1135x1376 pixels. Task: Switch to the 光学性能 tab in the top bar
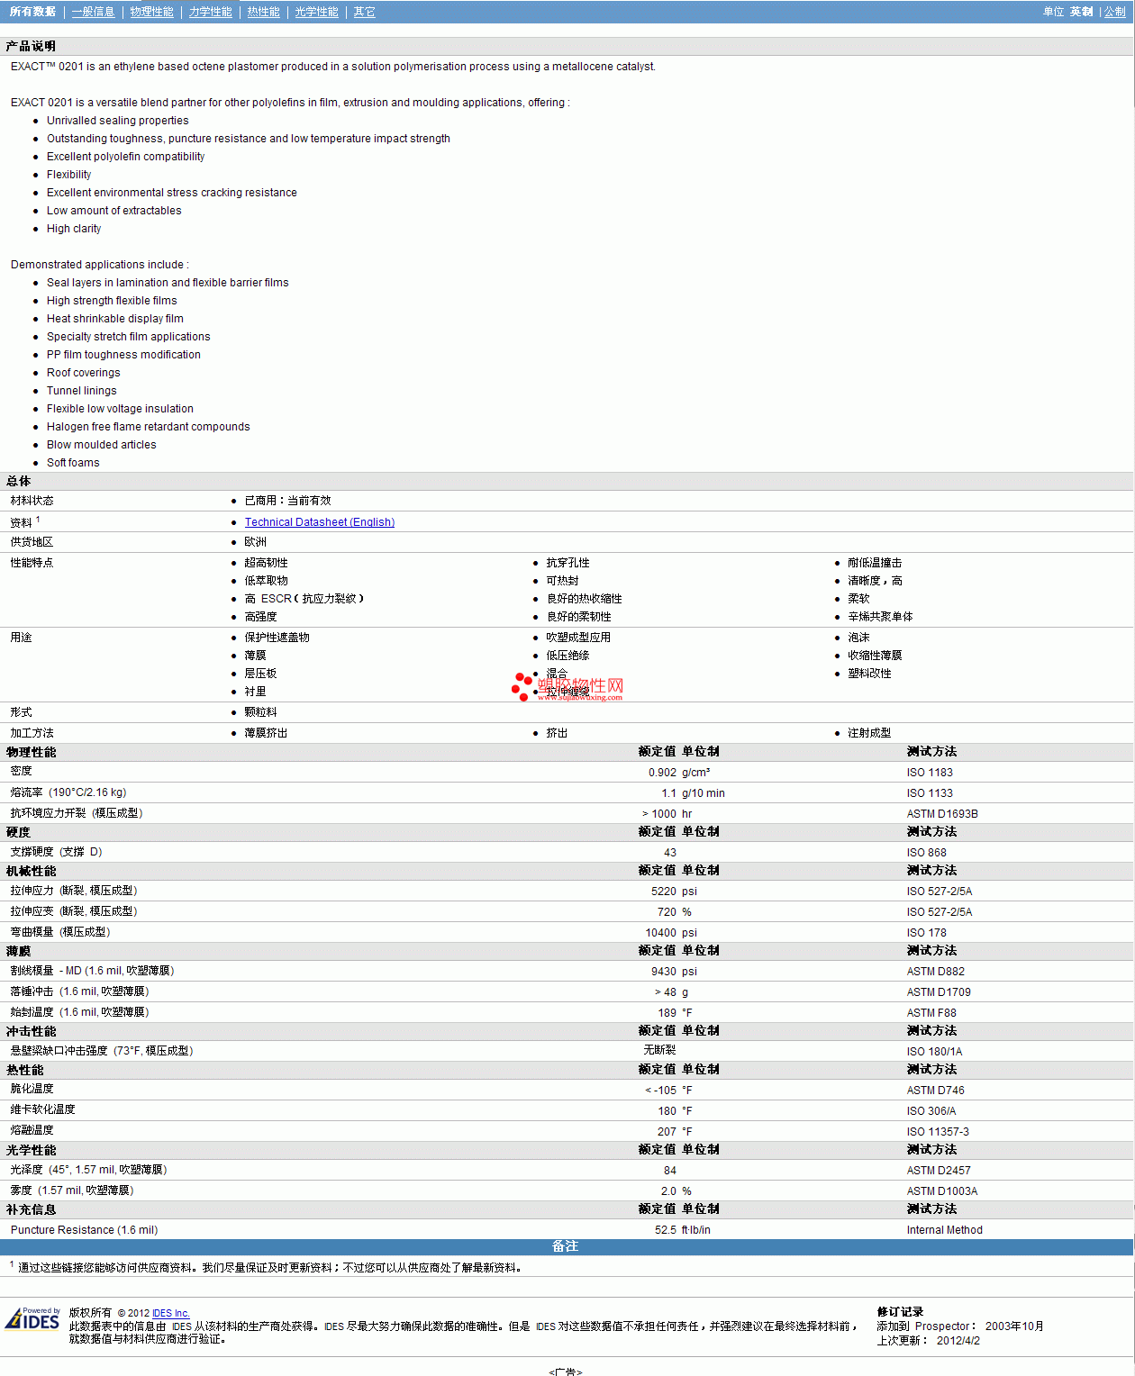click(x=317, y=12)
